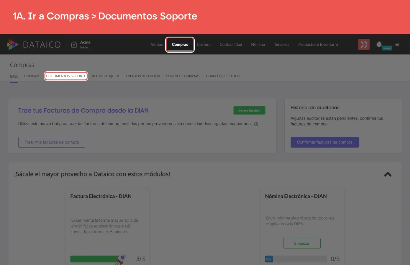Open the Compras menu

pyautogui.click(x=180, y=45)
